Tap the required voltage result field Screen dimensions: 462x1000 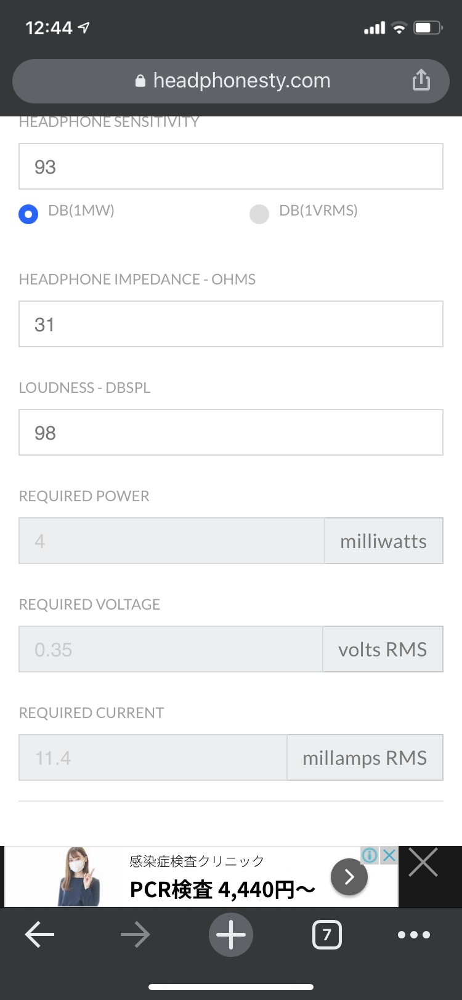pos(171,649)
